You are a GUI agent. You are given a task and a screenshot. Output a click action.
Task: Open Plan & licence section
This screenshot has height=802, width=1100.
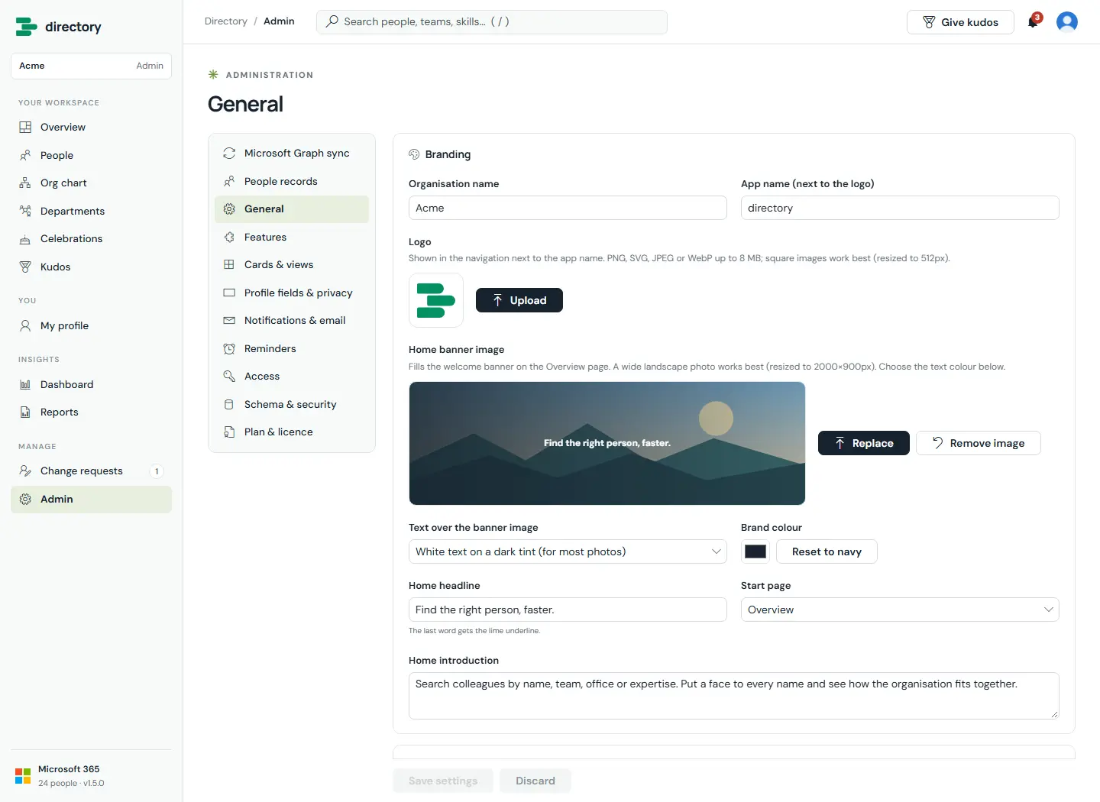click(292, 432)
